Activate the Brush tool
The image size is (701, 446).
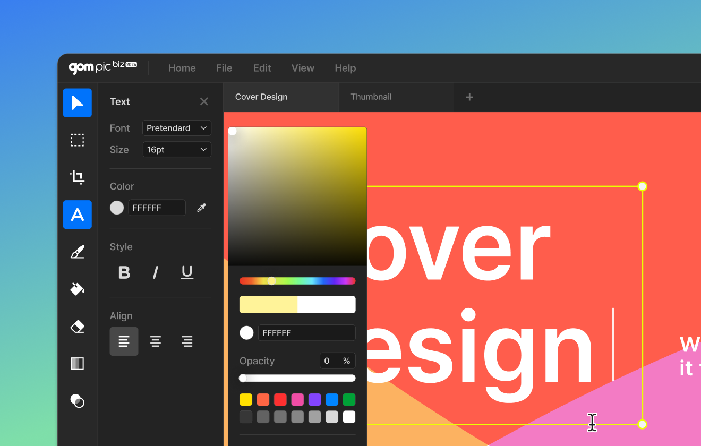click(78, 252)
